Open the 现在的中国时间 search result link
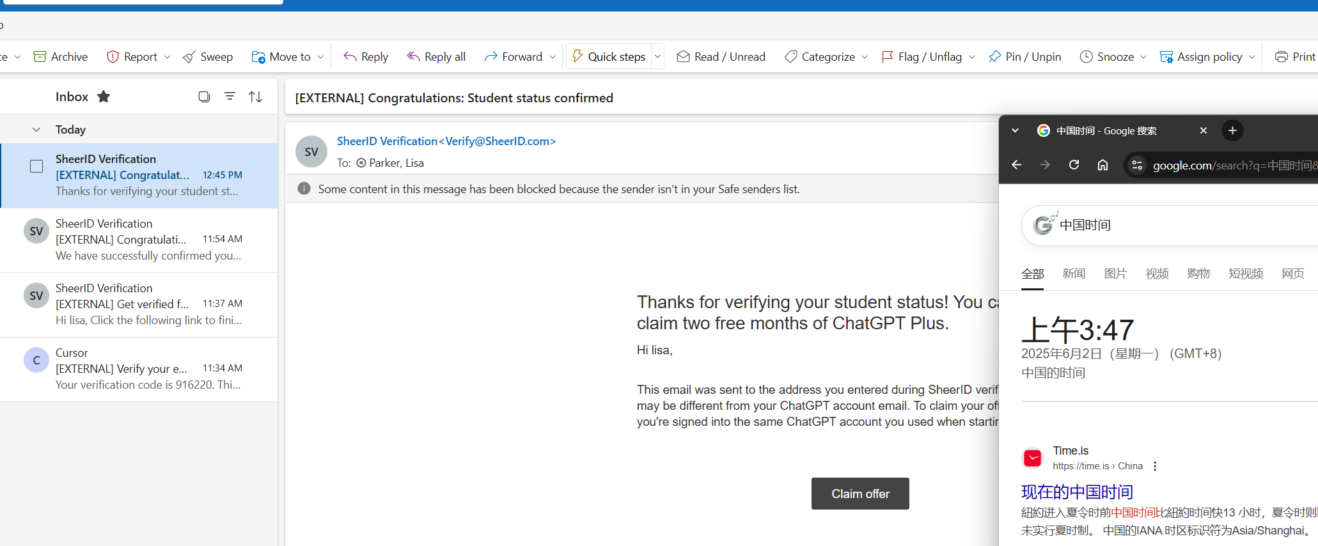Viewport: 1318px width, 546px height. (x=1077, y=492)
